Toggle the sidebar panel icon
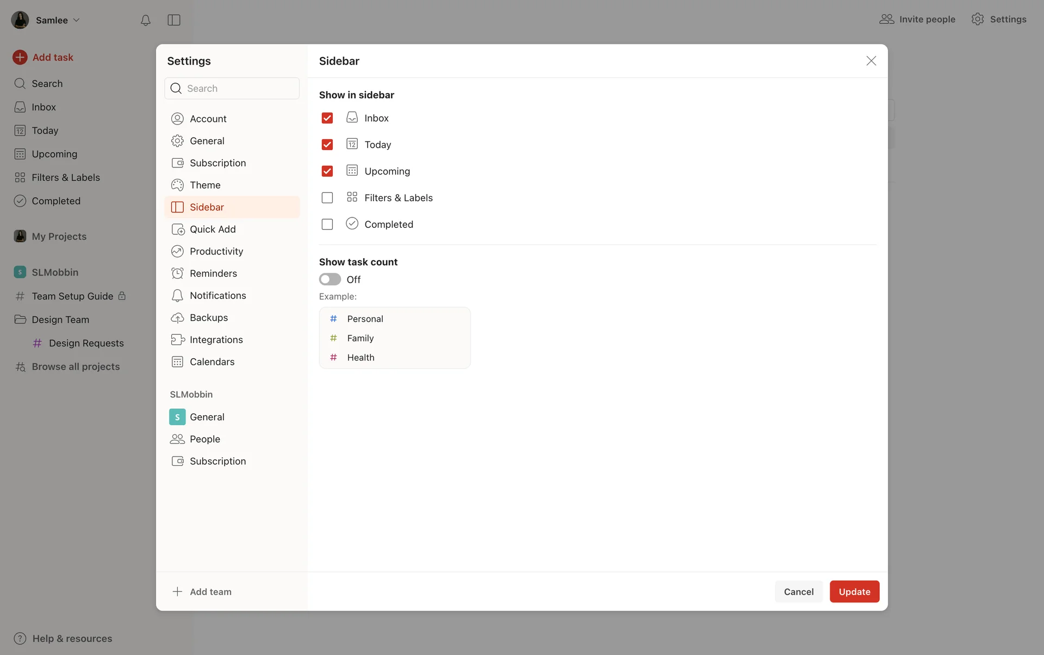The width and height of the screenshot is (1044, 655). (x=174, y=20)
